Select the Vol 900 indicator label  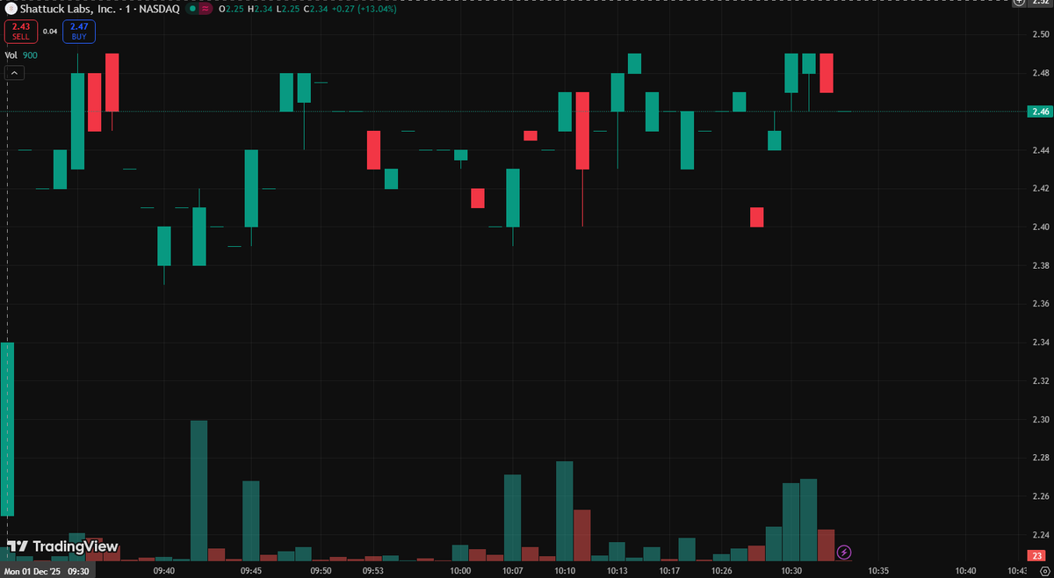pos(21,55)
